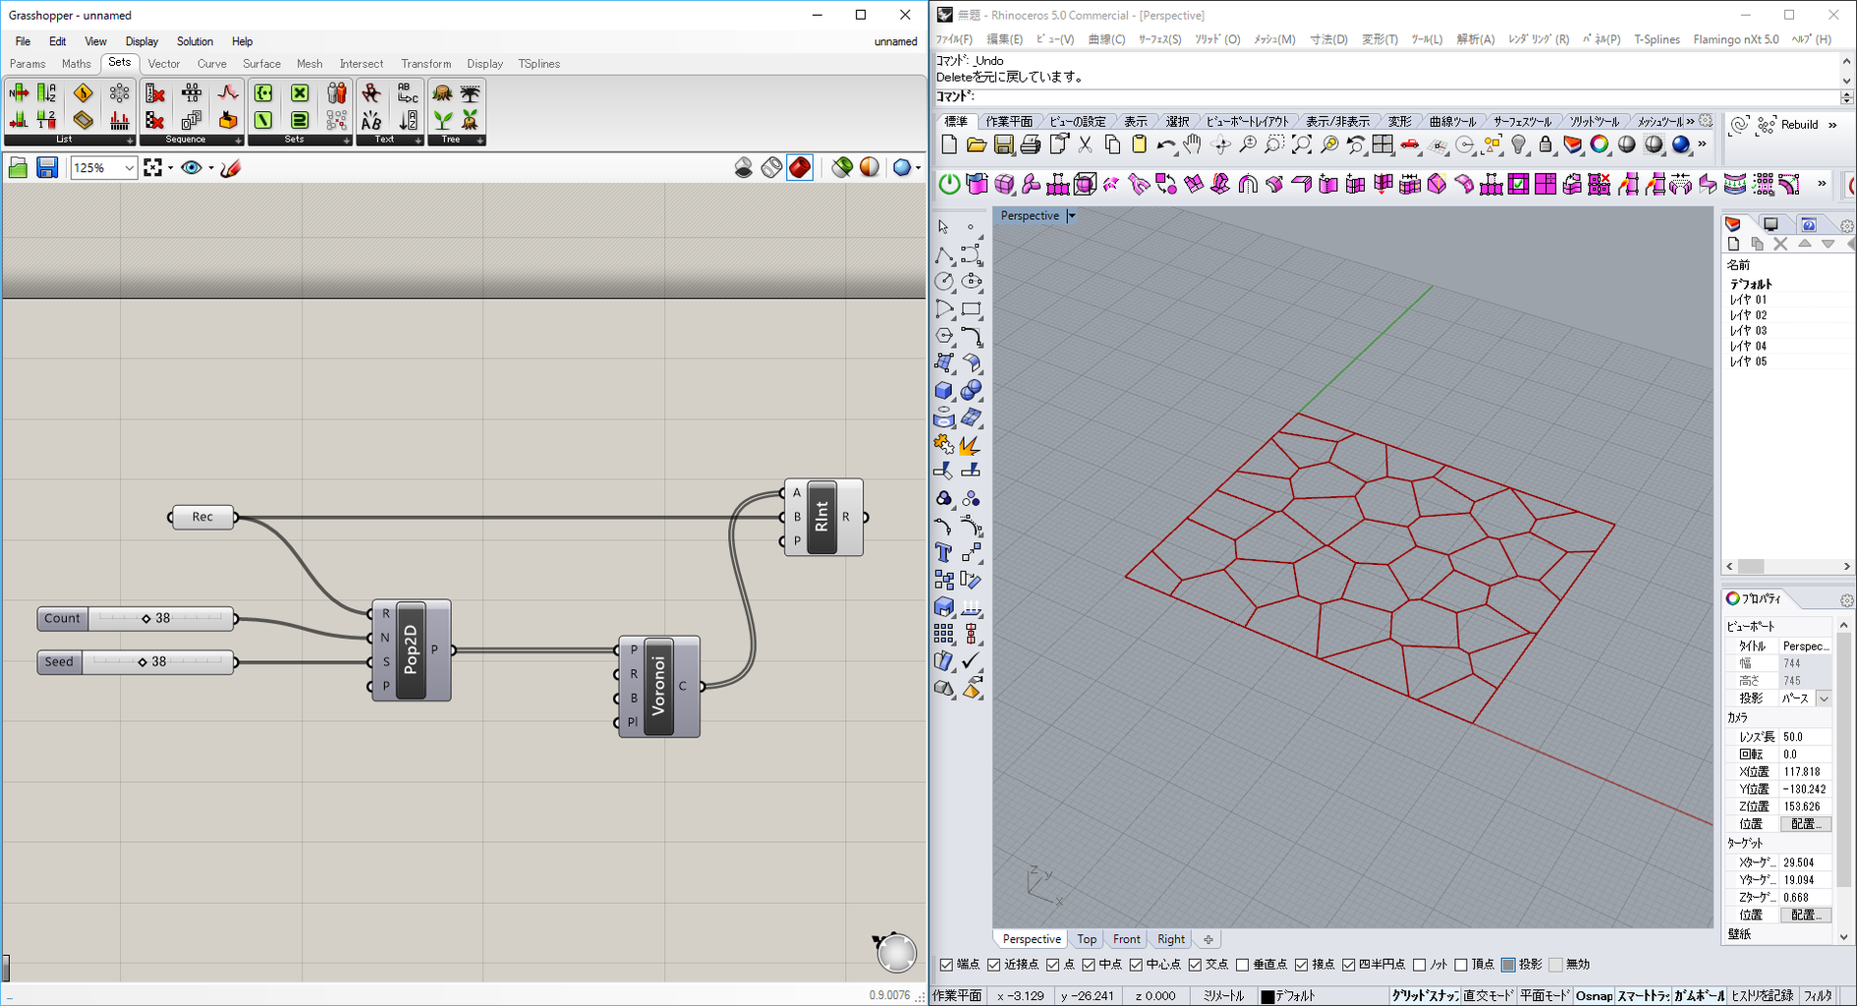
Task: Select the Rhino pan hand tool
Action: click(x=1193, y=145)
